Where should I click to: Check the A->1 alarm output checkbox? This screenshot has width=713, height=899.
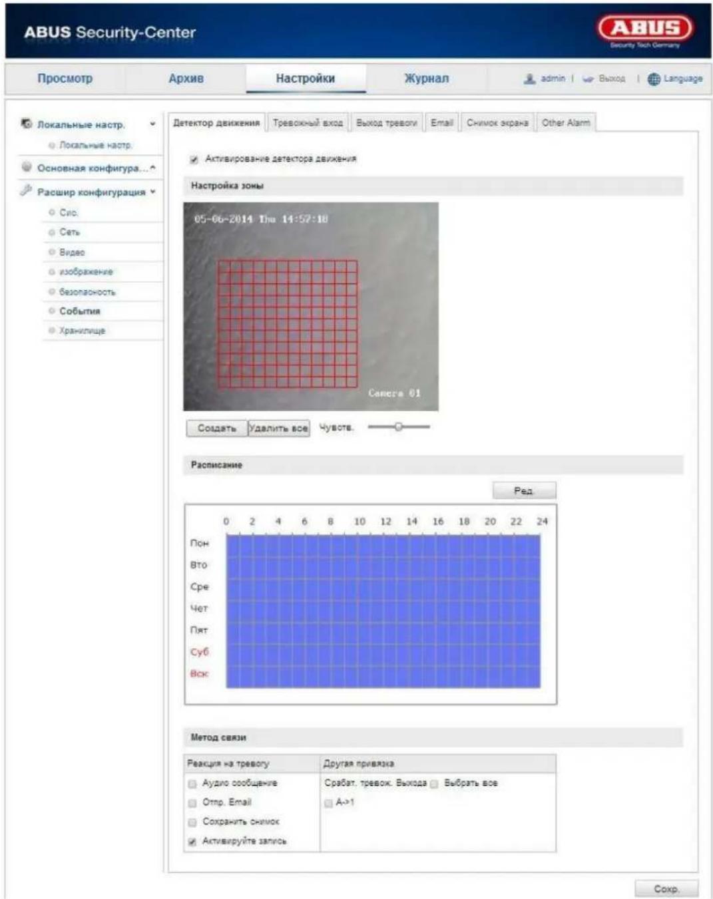coord(328,803)
